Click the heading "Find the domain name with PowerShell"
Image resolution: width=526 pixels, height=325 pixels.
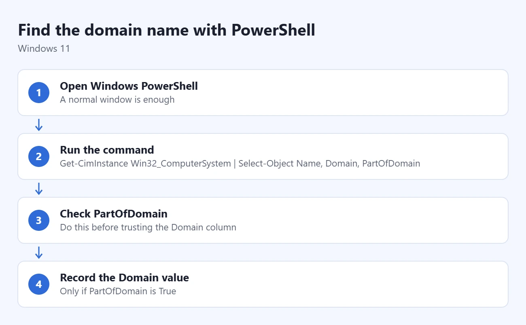click(x=167, y=30)
